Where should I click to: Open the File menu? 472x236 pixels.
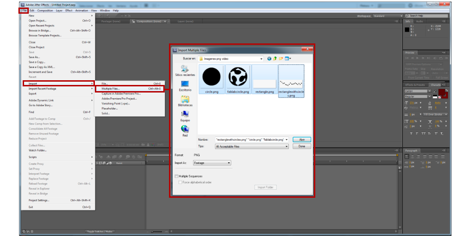[x=25, y=10]
